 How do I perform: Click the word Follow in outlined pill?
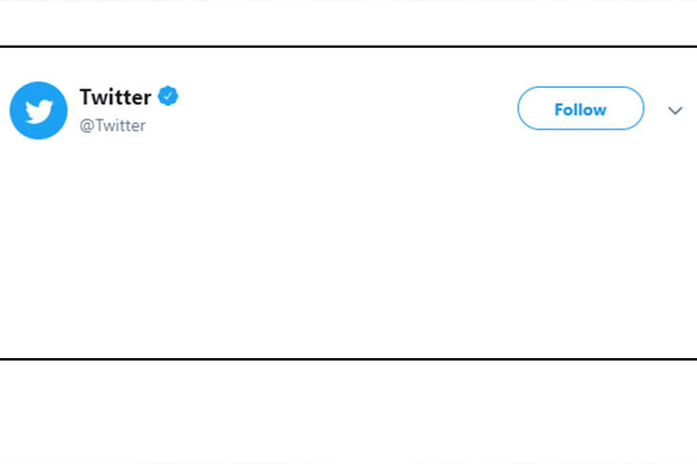click(580, 109)
